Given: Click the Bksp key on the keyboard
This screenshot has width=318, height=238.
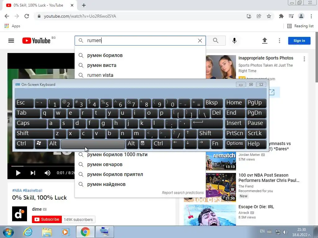Looking at the screenshot, I should pyautogui.click(x=213, y=103).
